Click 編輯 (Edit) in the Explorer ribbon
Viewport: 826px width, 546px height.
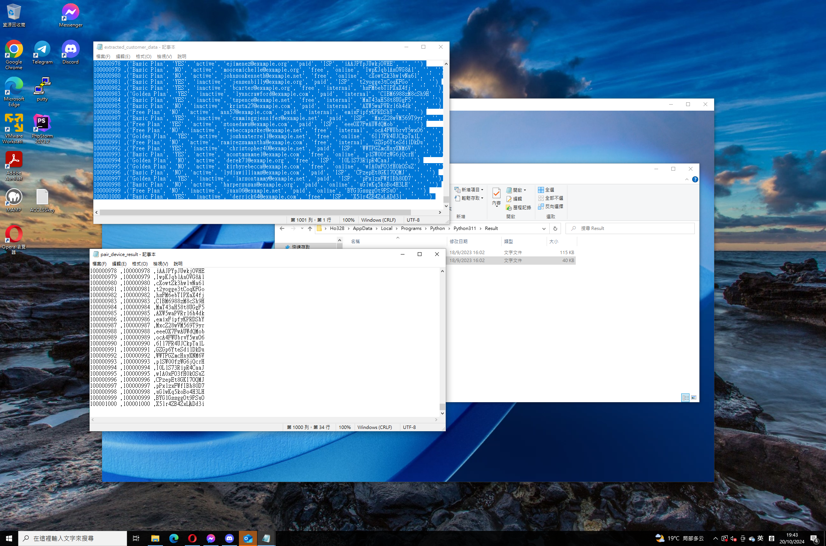coord(514,199)
